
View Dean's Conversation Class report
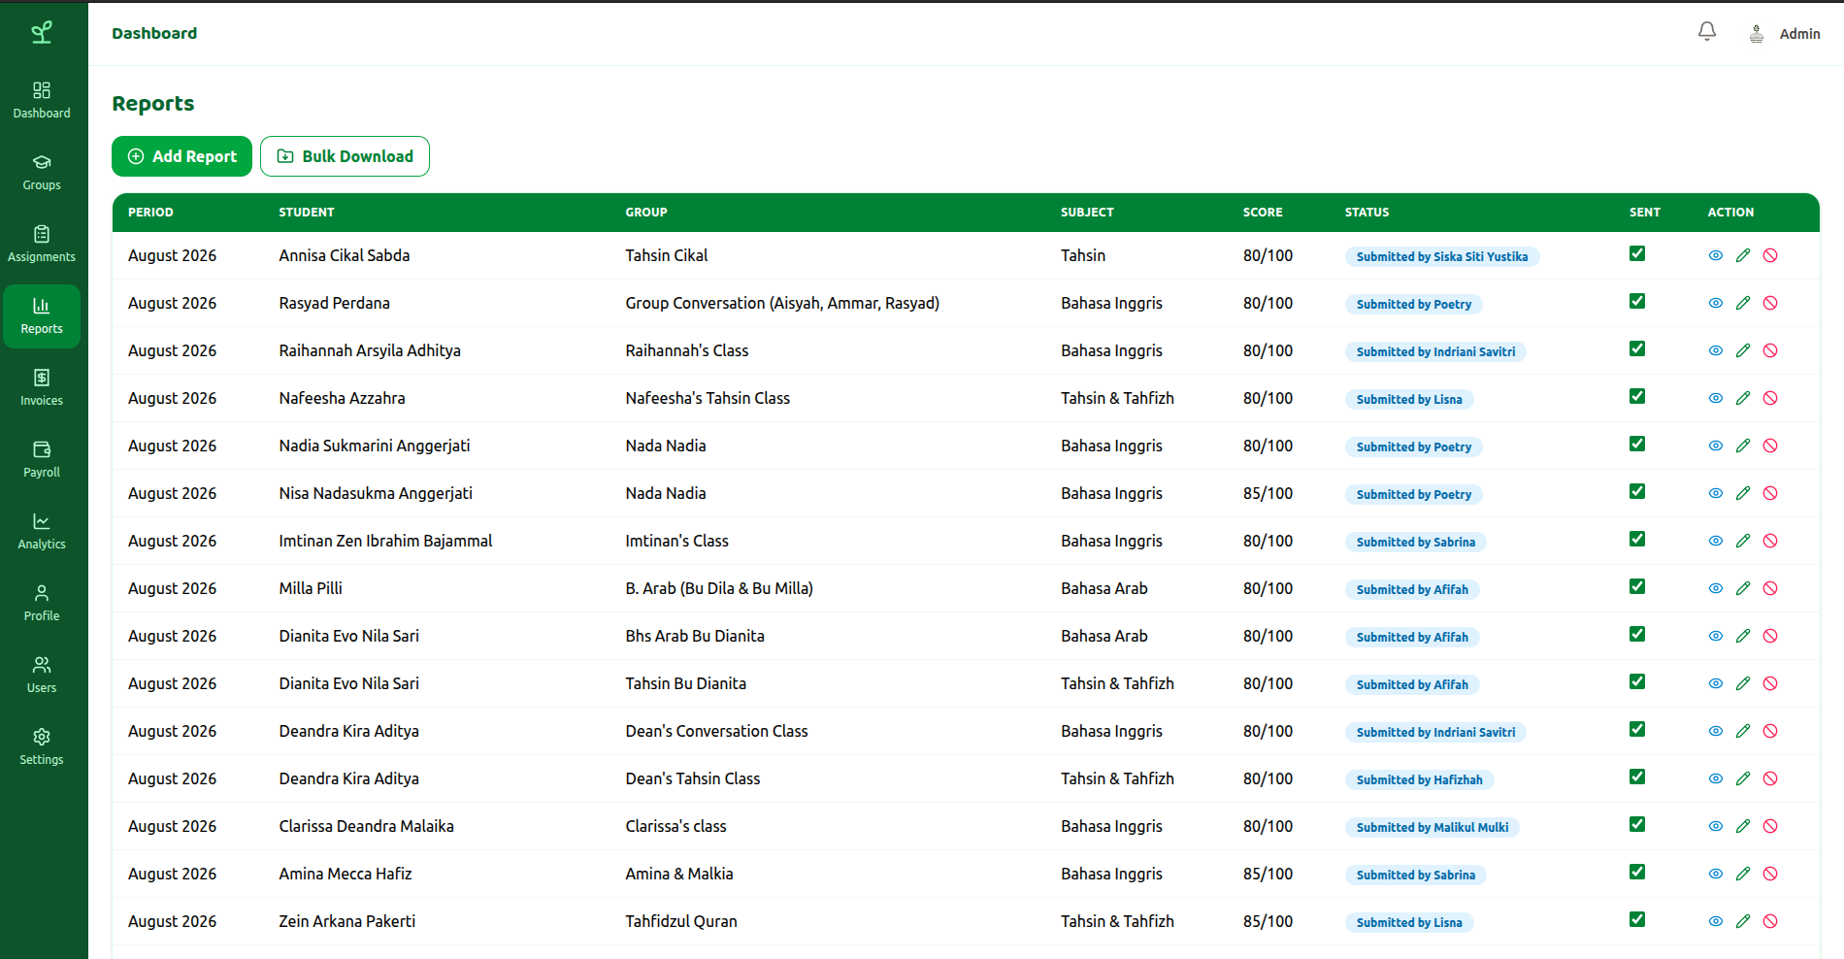(1716, 731)
